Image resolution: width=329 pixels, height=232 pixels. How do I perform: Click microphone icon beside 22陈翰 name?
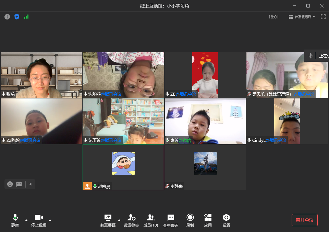[x=3, y=140]
